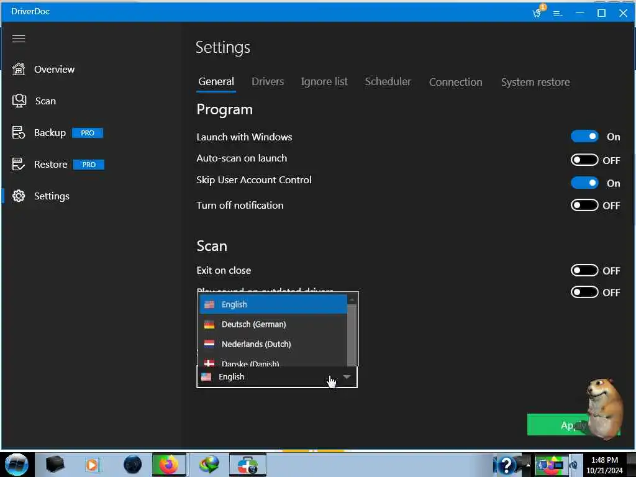Toggle Skip User Account Control off

point(584,183)
